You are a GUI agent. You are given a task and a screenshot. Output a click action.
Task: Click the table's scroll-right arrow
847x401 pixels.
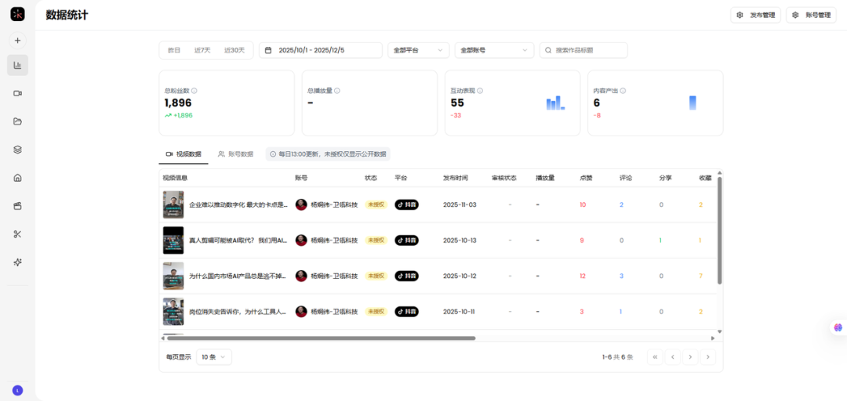(x=712, y=338)
